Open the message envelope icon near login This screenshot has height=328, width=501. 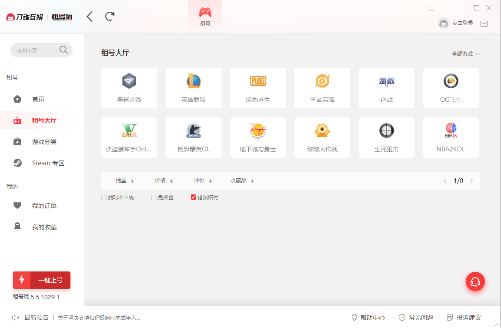pyautogui.click(x=484, y=23)
